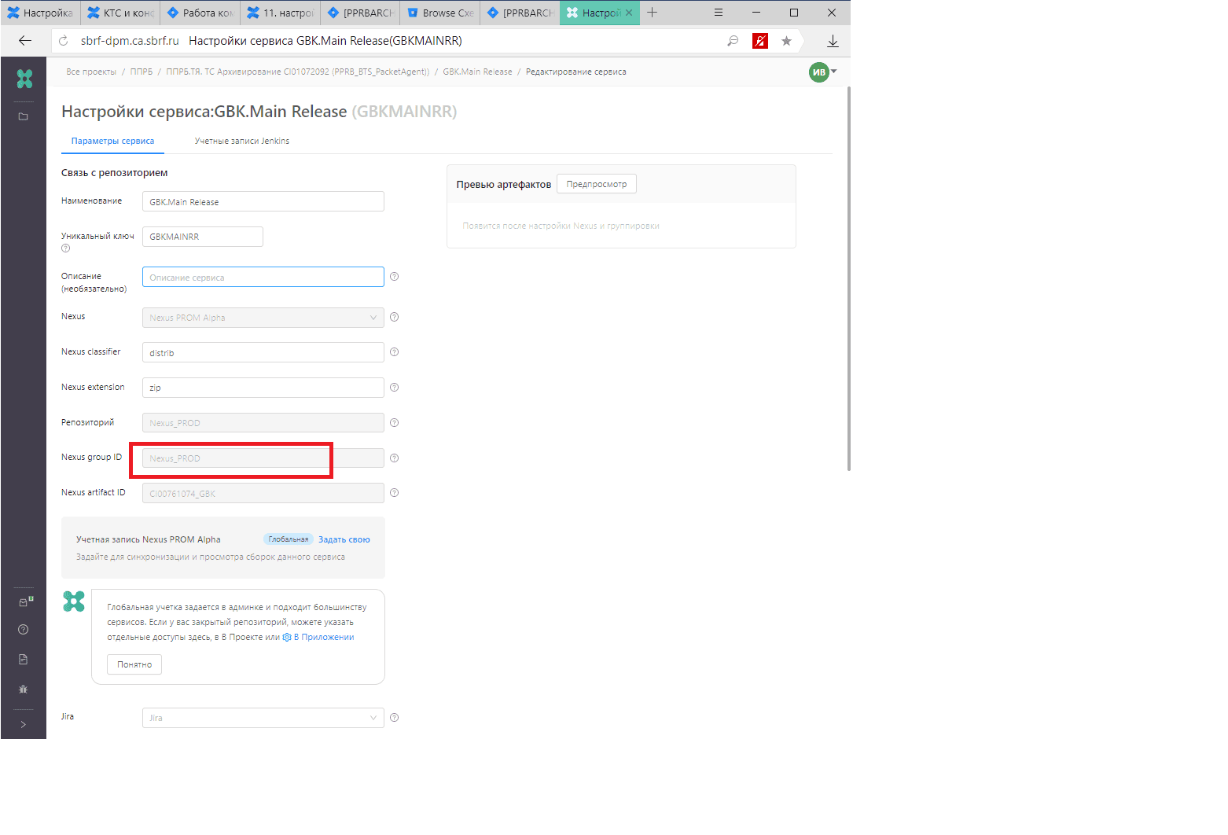Open the folder icon in left sidebar
1228x835 pixels.
tap(24, 116)
